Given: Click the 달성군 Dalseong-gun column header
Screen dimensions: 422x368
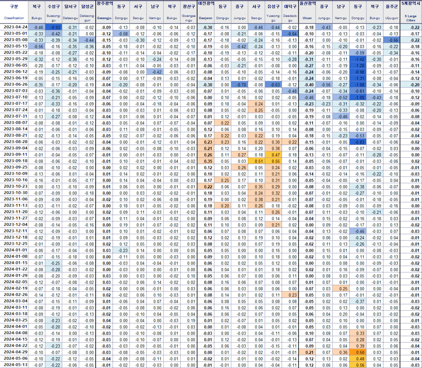Looking at the screenshot, I should point(87,12).
